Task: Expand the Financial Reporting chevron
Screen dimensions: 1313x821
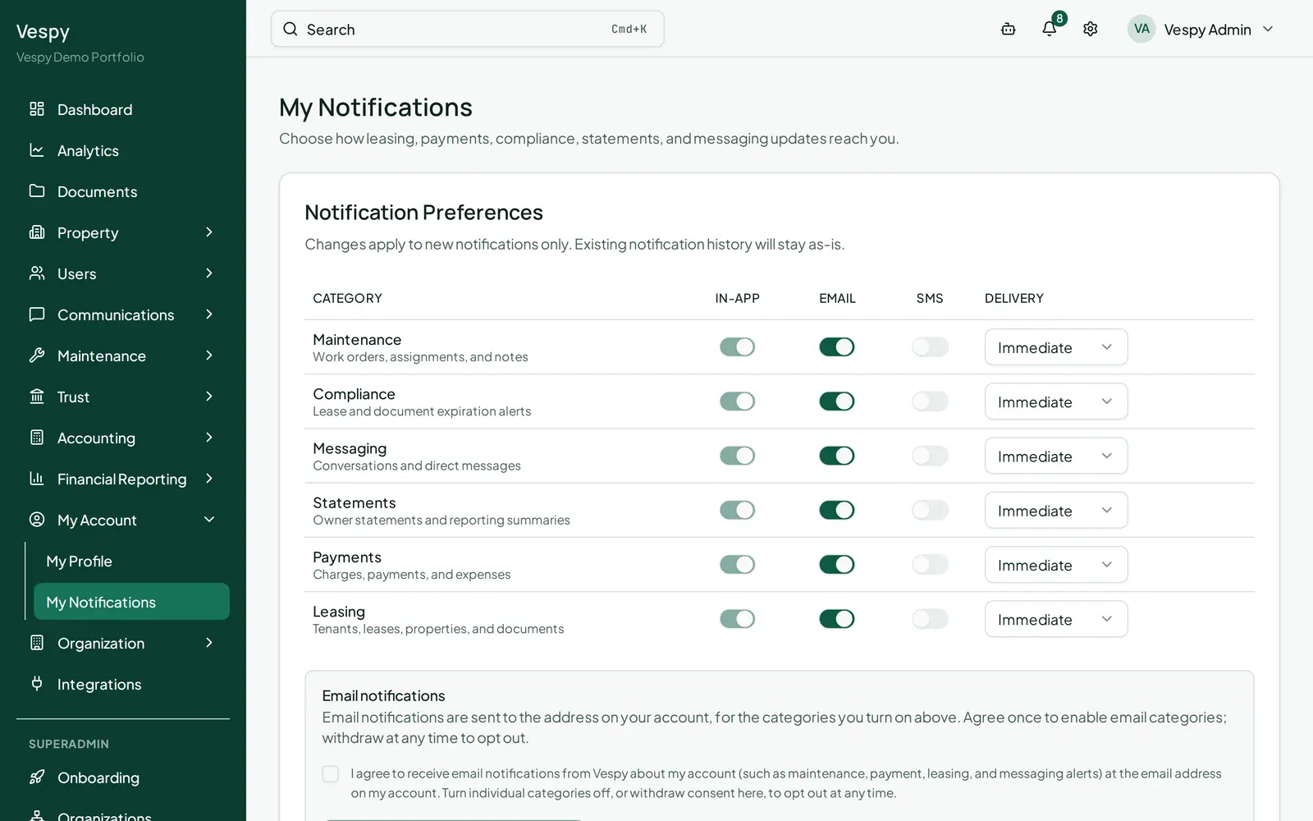Action: click(x=209, y=479)
